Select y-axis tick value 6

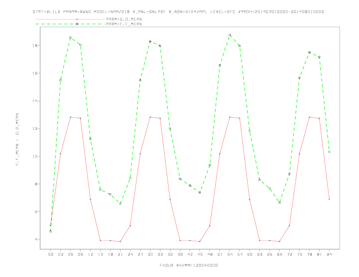[x=36, y=212]
